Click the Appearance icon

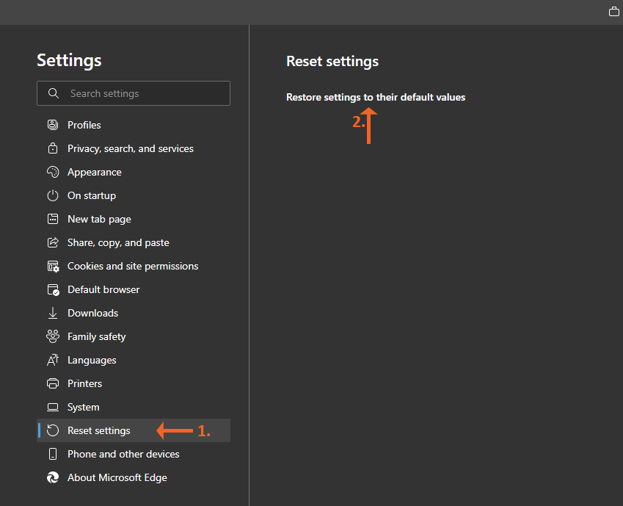(53, 172)
